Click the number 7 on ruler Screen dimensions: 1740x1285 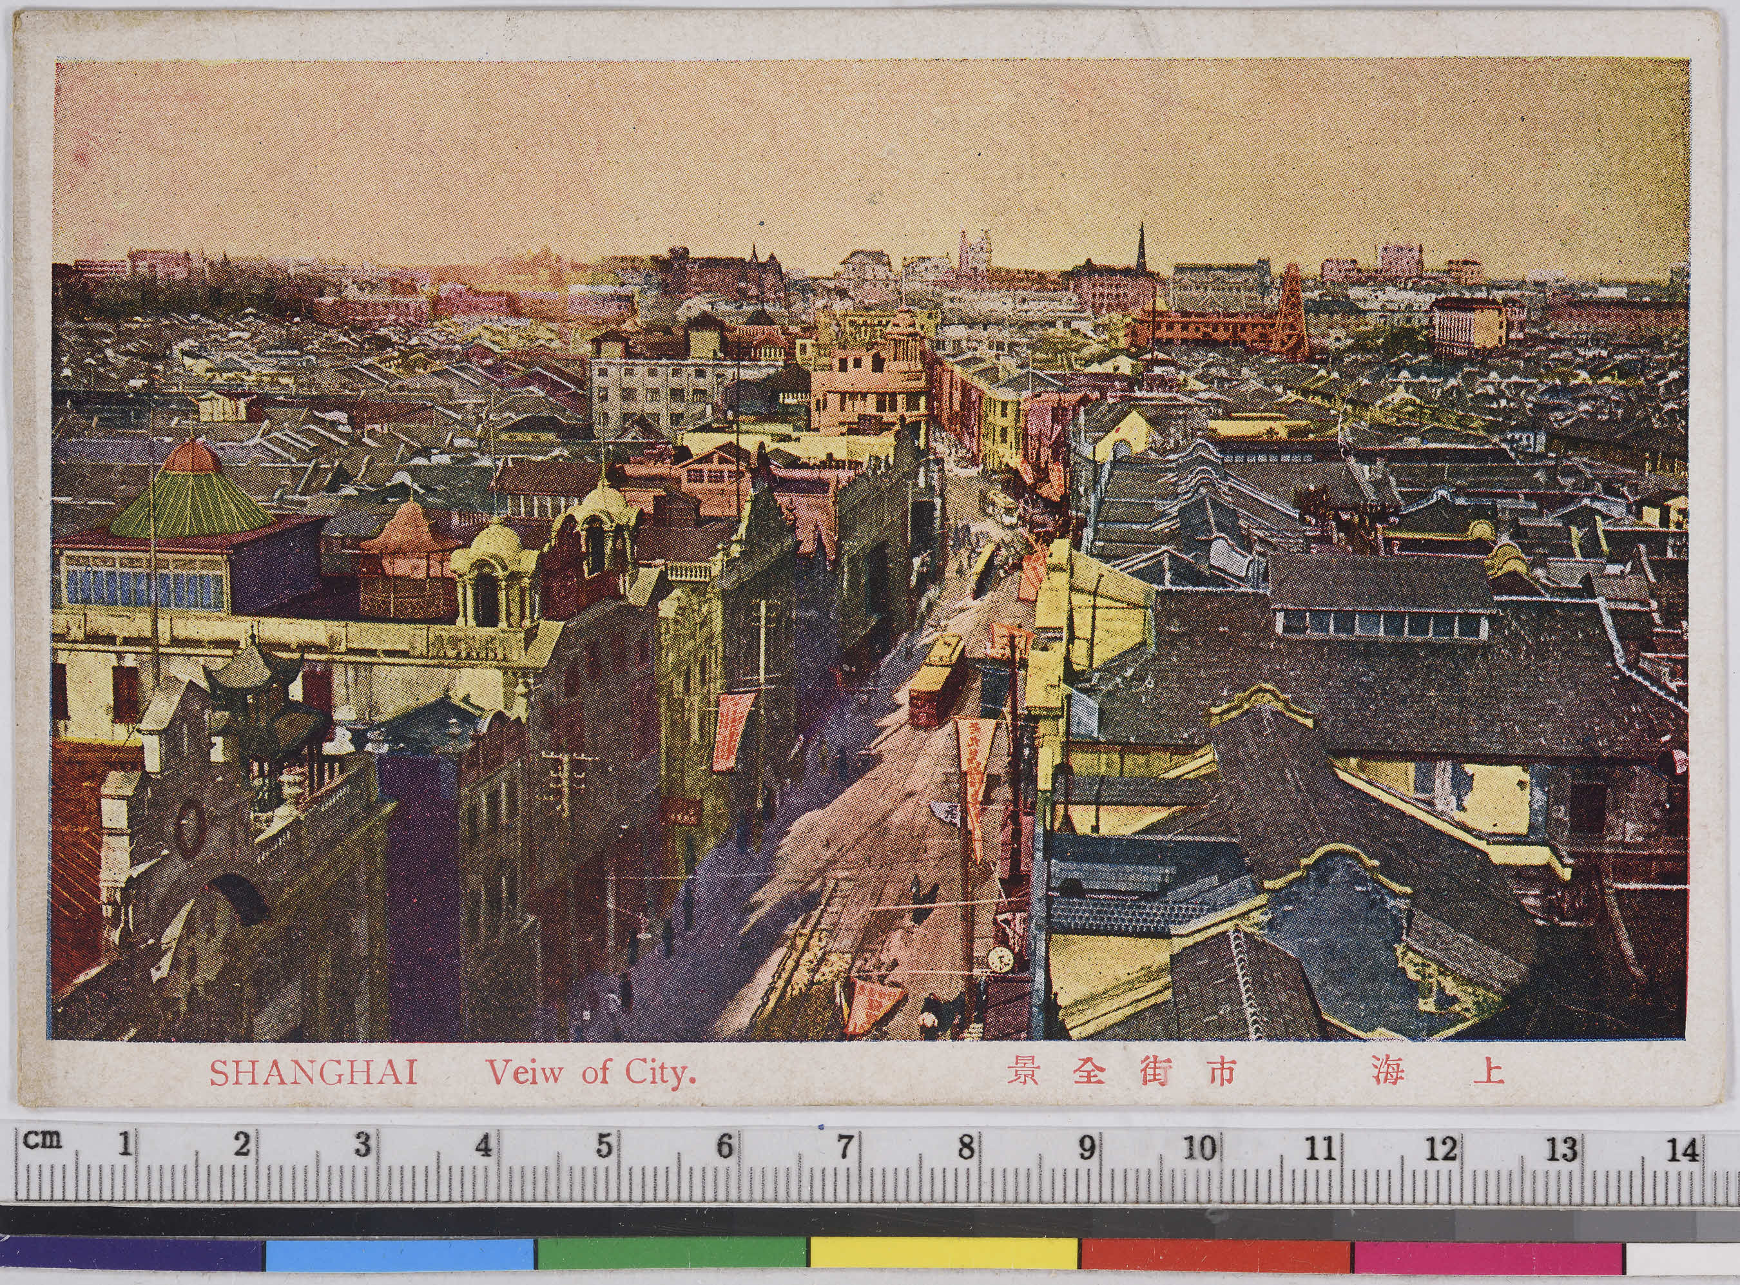click(846, 1146)
